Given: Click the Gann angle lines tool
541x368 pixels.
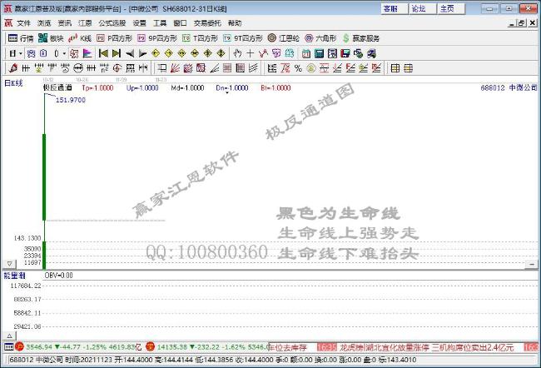Looking at the screenshot, I should click(x=214, y=68).
